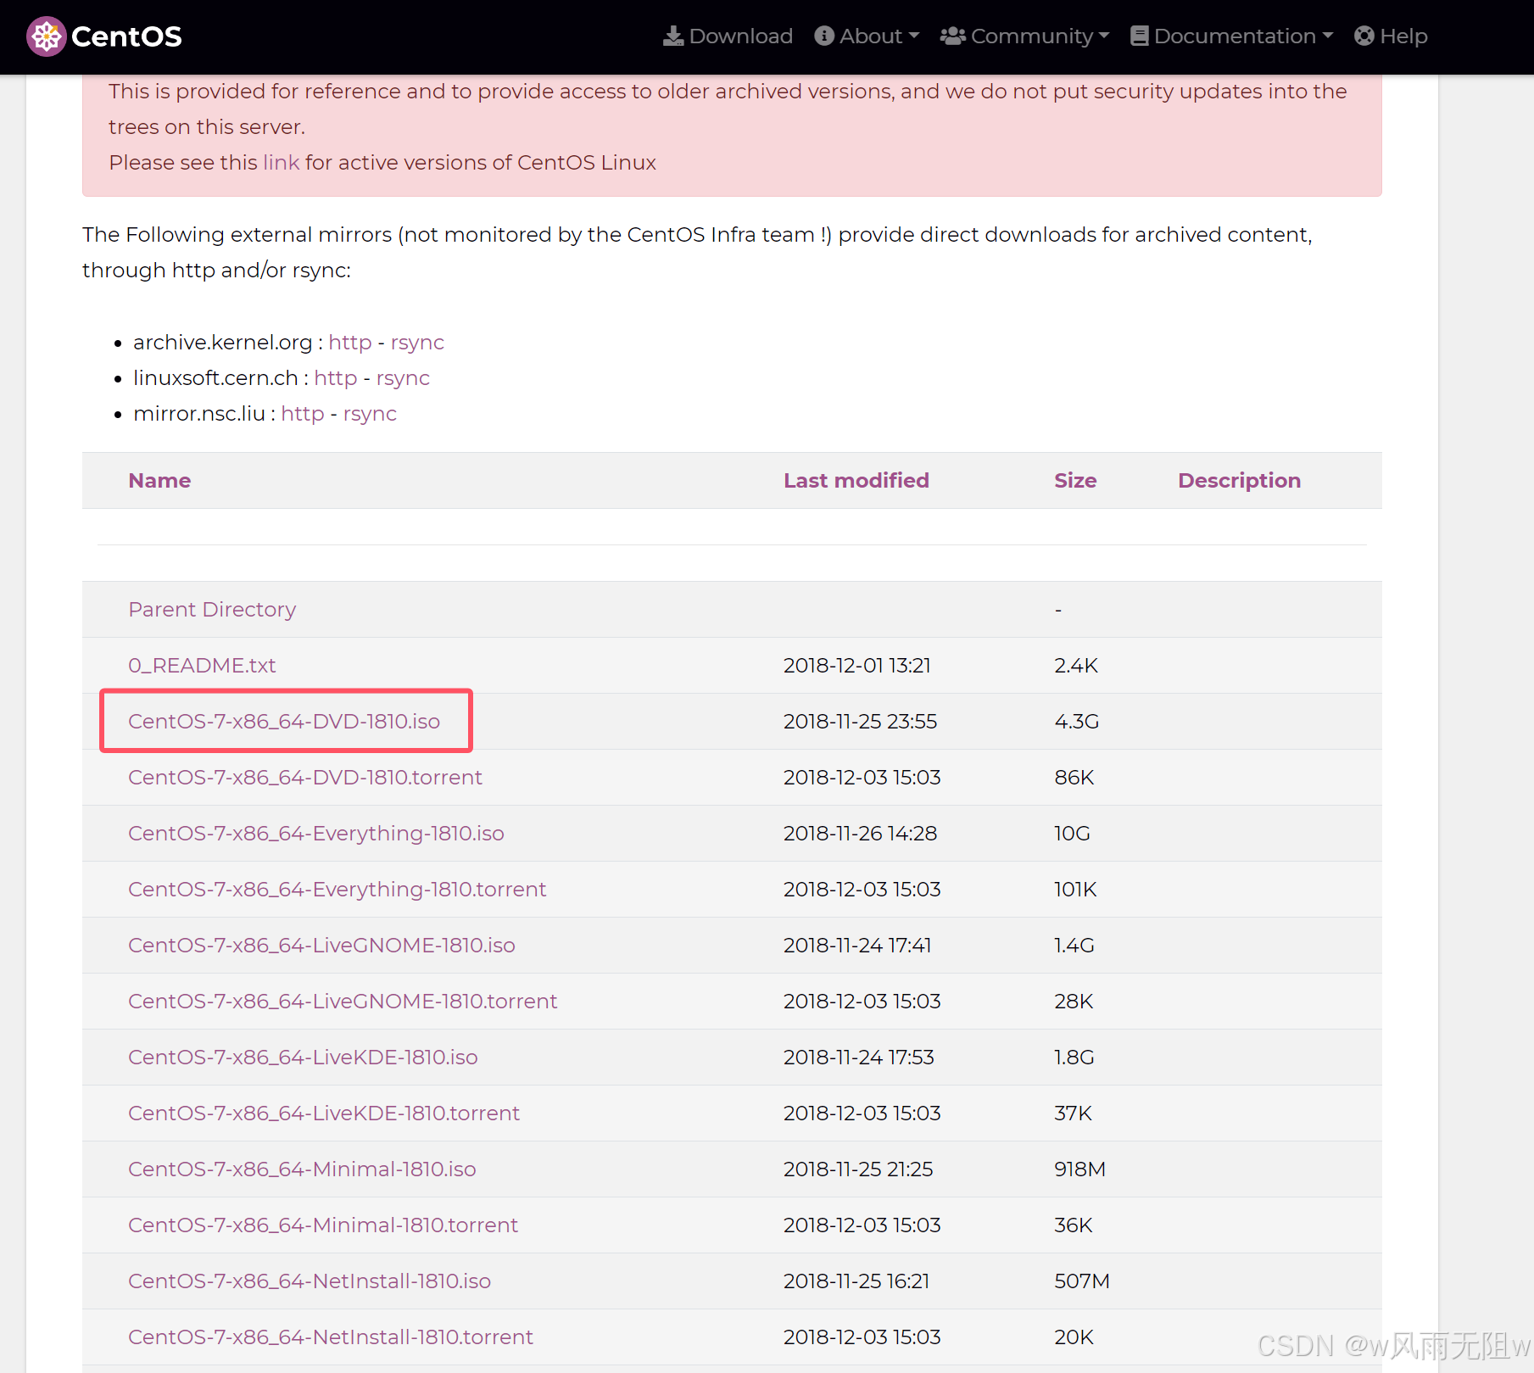Screen dimensions: 1534x1373
Task: Click the 918M size of Minimal iso
Action: click(1079, 1169)
